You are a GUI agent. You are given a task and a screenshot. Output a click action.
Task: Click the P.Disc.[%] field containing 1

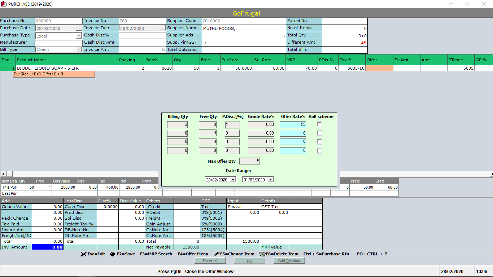click(232, 124)
